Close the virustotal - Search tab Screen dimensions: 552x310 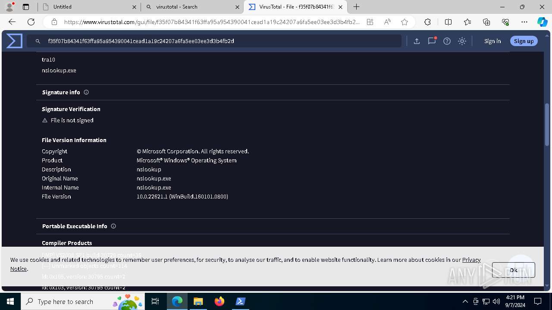237,7
